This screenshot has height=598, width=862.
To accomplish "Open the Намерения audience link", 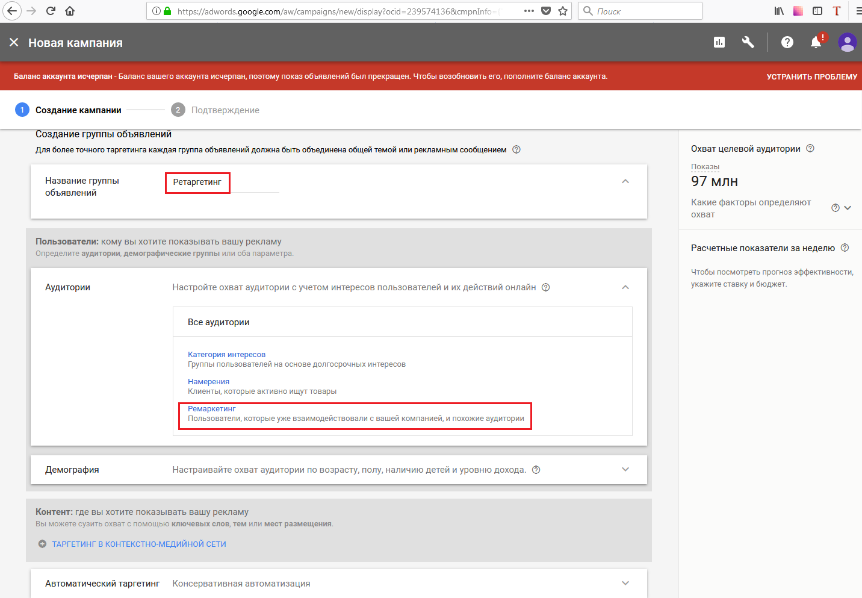I will tap(208, 382).
